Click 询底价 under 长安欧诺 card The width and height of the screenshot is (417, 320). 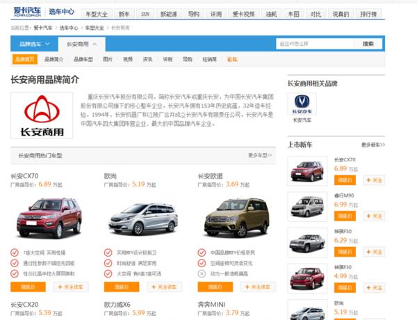(215, 287)
